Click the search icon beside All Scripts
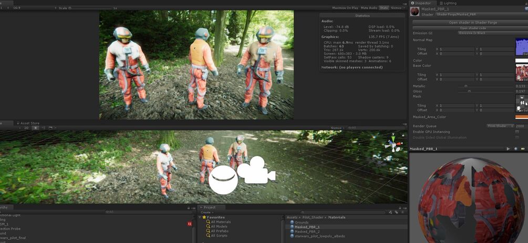 pyautogui.click(x=208, y=236)
